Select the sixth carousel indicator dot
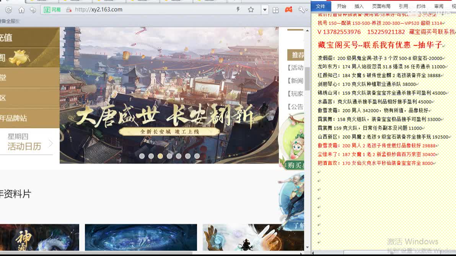The width and height of the screenshot is (456, 256). (188, 156)
